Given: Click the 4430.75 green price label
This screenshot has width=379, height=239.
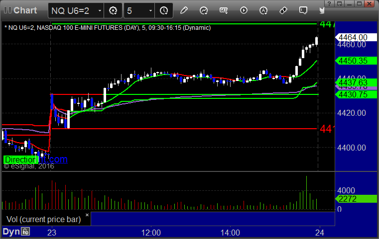Looking at the screenshot, I should click(356, 94).
